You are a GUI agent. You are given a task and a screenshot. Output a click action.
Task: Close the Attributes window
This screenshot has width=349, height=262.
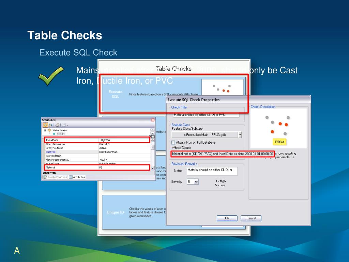coord(153,120)
